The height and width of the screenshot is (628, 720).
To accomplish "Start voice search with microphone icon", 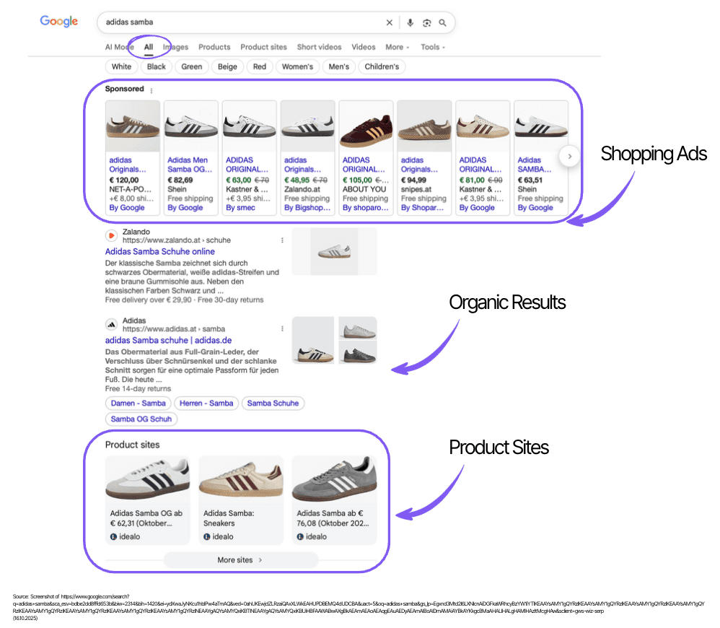I will [410, 22].
